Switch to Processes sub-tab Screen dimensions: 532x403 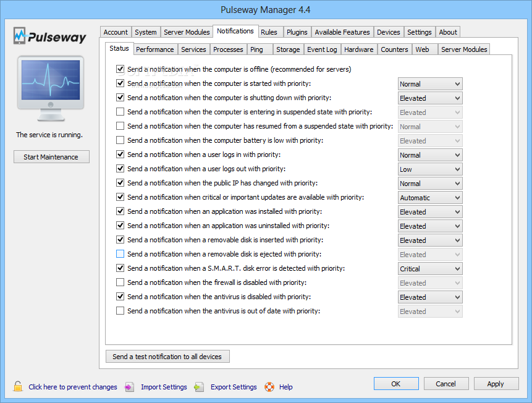click(228, 49)
